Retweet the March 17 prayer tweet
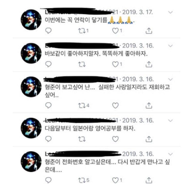This screenshot has height=184, width=193. (x=82, y=31)
